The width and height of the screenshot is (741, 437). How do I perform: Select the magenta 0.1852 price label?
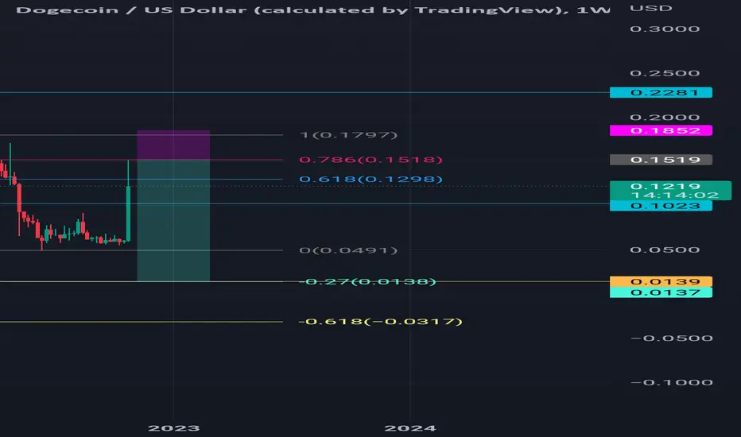(x=661, y=130)
